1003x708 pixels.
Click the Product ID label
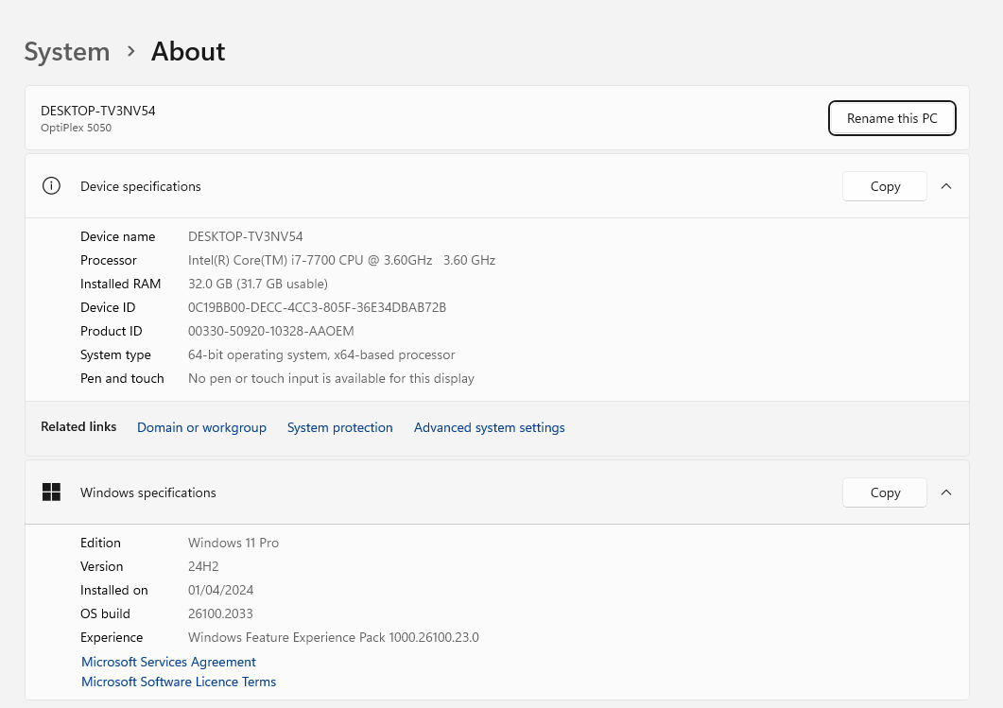(x=112, y=331)
